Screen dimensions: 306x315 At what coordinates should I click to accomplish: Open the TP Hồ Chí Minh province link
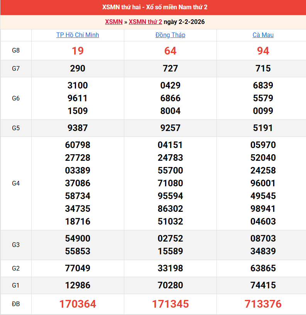pyautogui.click(x=78, y=35)
